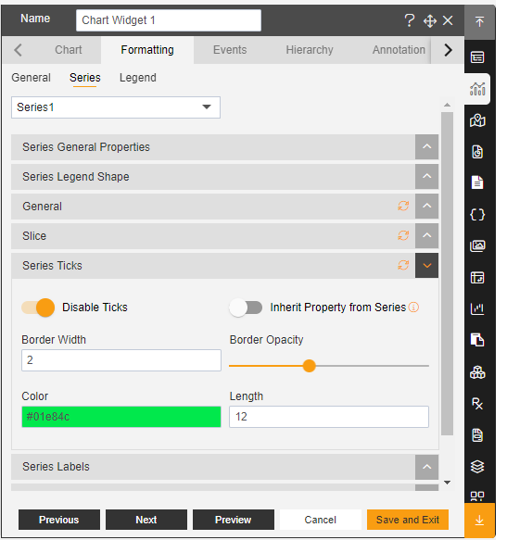Expand the Series General Properties section
This screenshot has width=507, height=540.
426,147
